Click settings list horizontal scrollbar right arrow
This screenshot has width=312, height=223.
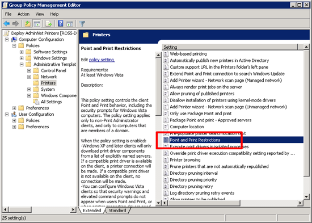pyautogui.click(x=300, y=203)
